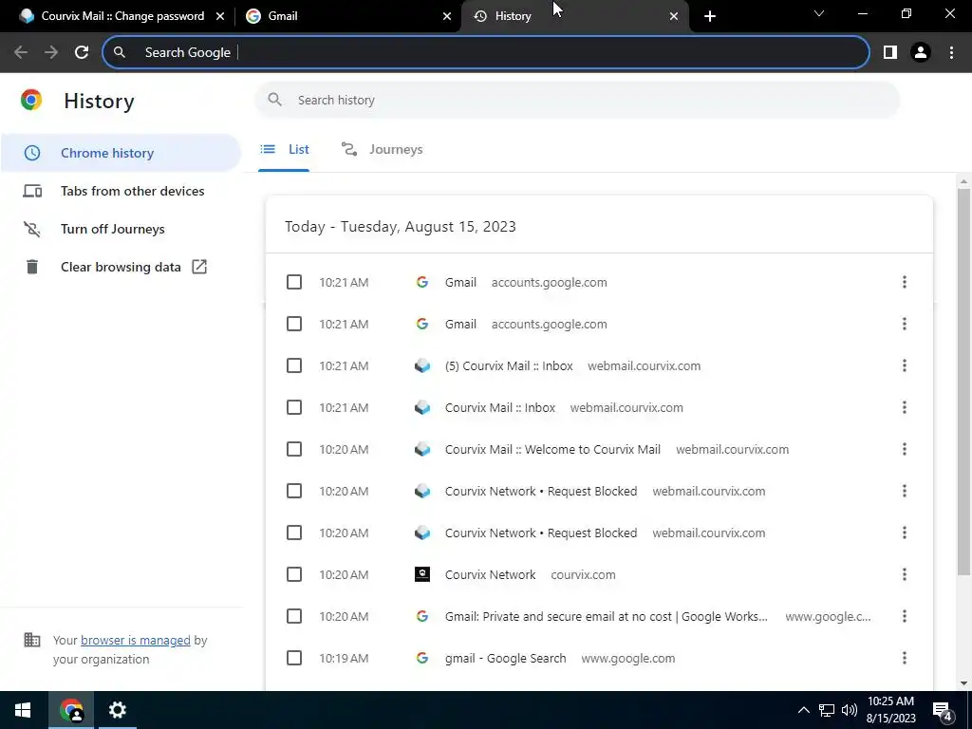The image size is (972, 729).
Task: Switch to the Journeys tab
Action: [x=382, y=149]
